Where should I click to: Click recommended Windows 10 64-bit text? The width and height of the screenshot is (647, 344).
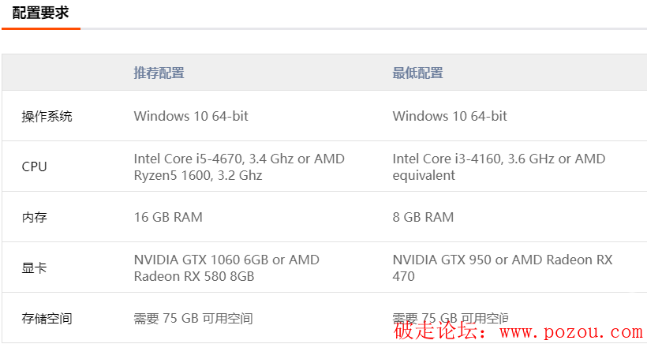pyautogui.click(x=191, y=116)
